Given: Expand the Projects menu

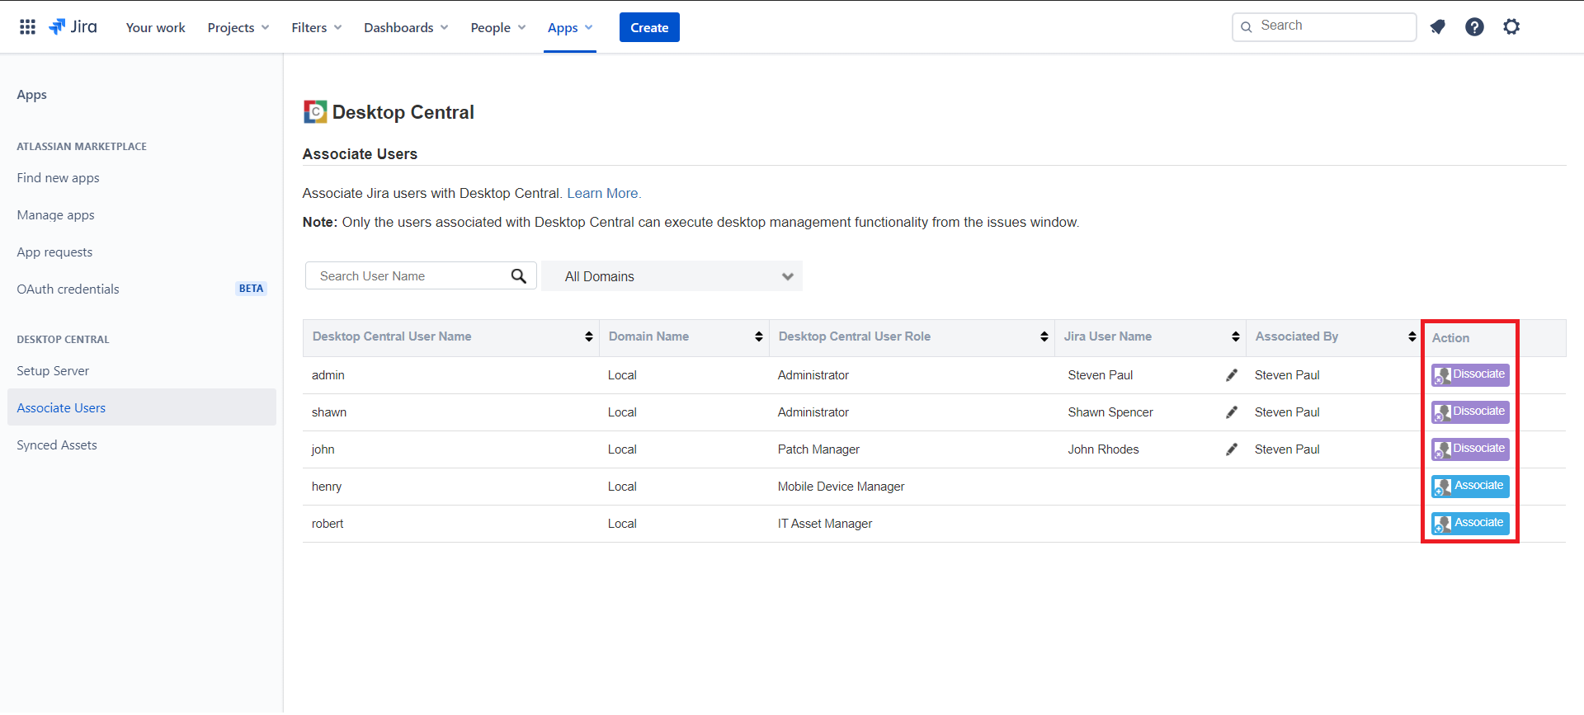Looking at the screenshot, I should [x=238, y=27].
